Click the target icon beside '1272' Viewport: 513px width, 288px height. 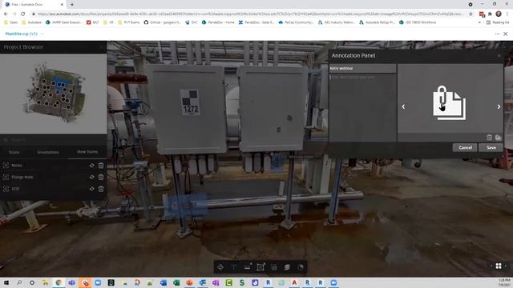[x=6, y=189]
